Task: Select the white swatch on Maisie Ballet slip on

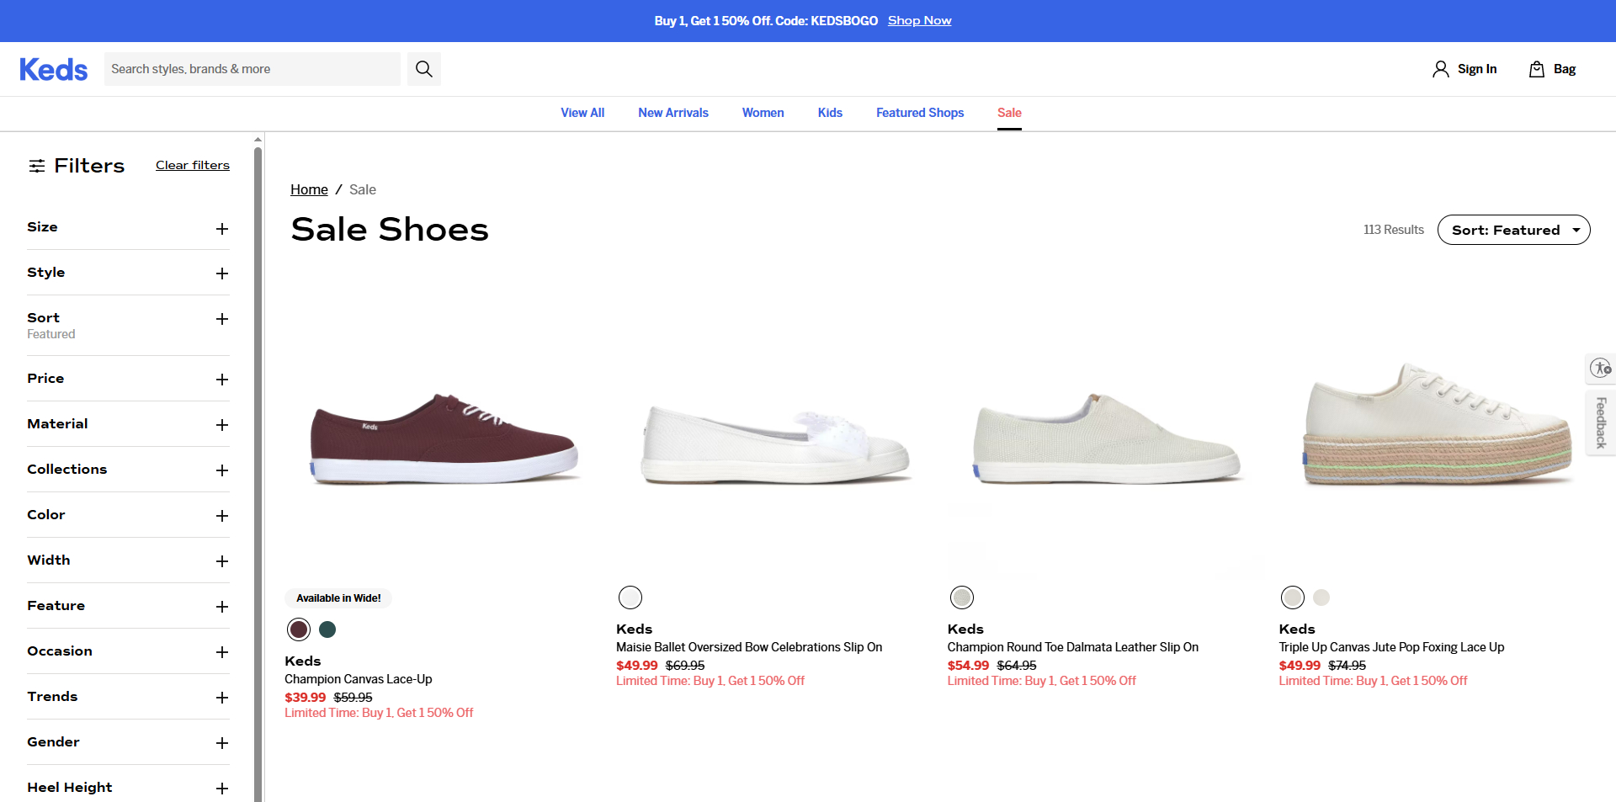Action: pos(630,597)
